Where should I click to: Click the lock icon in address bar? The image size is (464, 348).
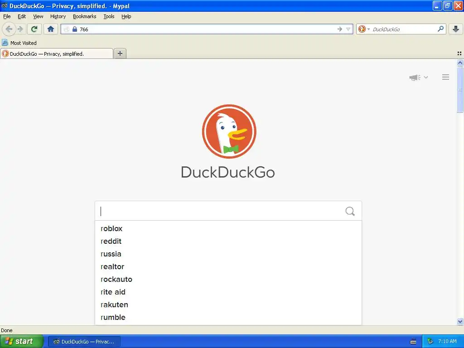(x=75, y=29)
